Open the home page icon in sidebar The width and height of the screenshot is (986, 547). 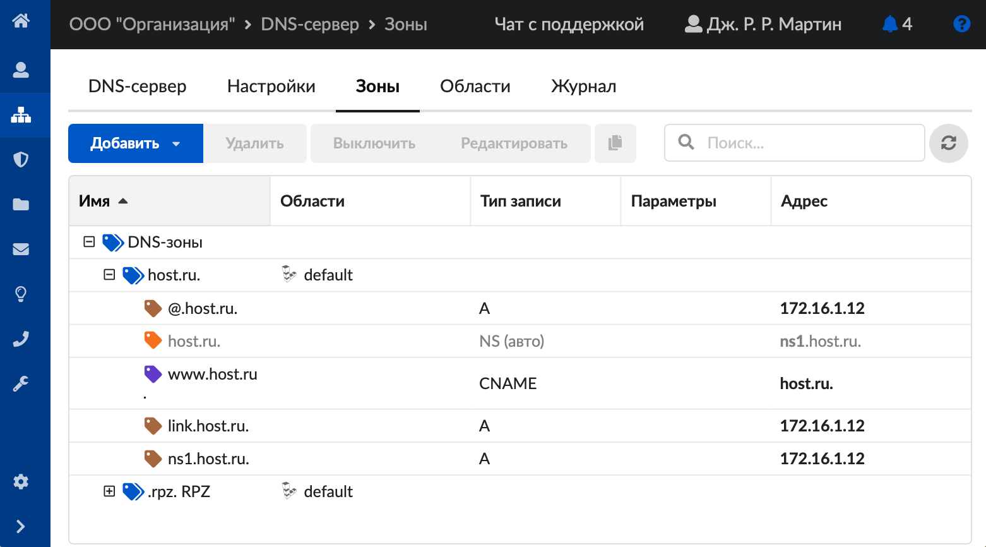pos(21,21)
